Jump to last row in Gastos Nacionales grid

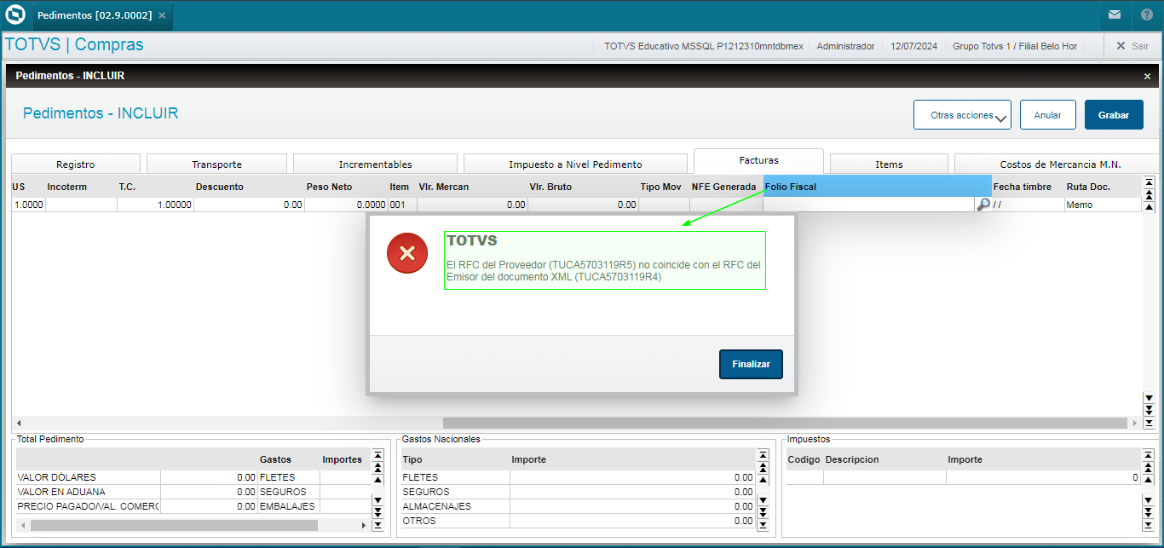click(763, 525)
